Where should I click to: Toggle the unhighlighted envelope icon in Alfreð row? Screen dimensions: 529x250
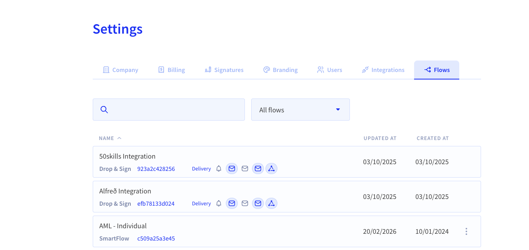[245, 204]
